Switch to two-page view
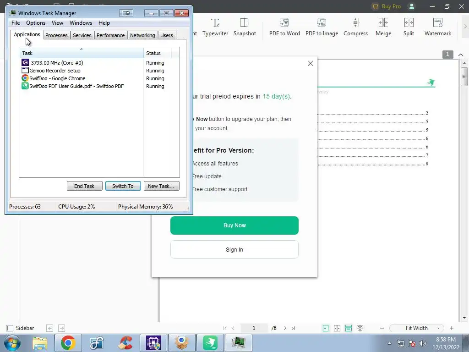 click(x=337, y=328)
